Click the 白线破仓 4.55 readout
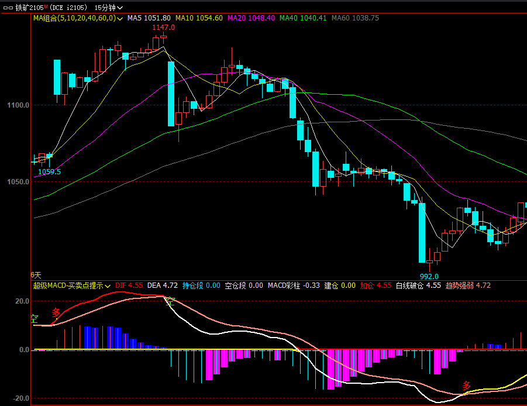Screen dimensions: 527x406 418,285
